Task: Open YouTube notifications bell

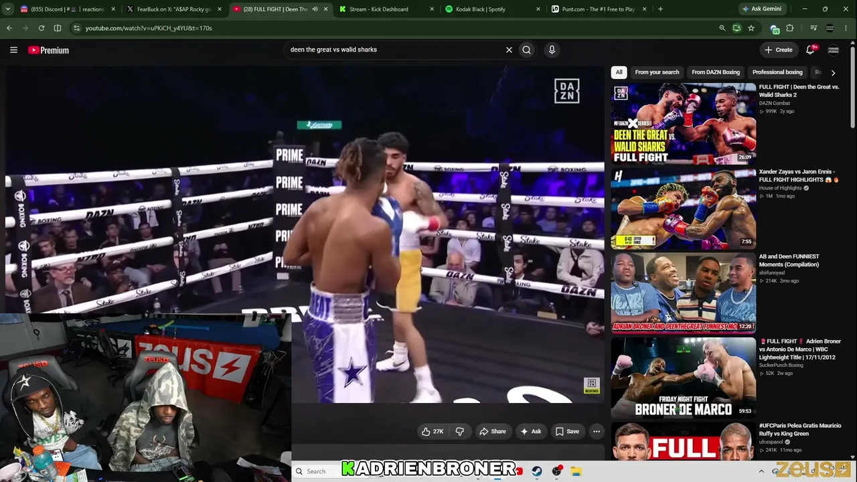Action: click(810, 50)
